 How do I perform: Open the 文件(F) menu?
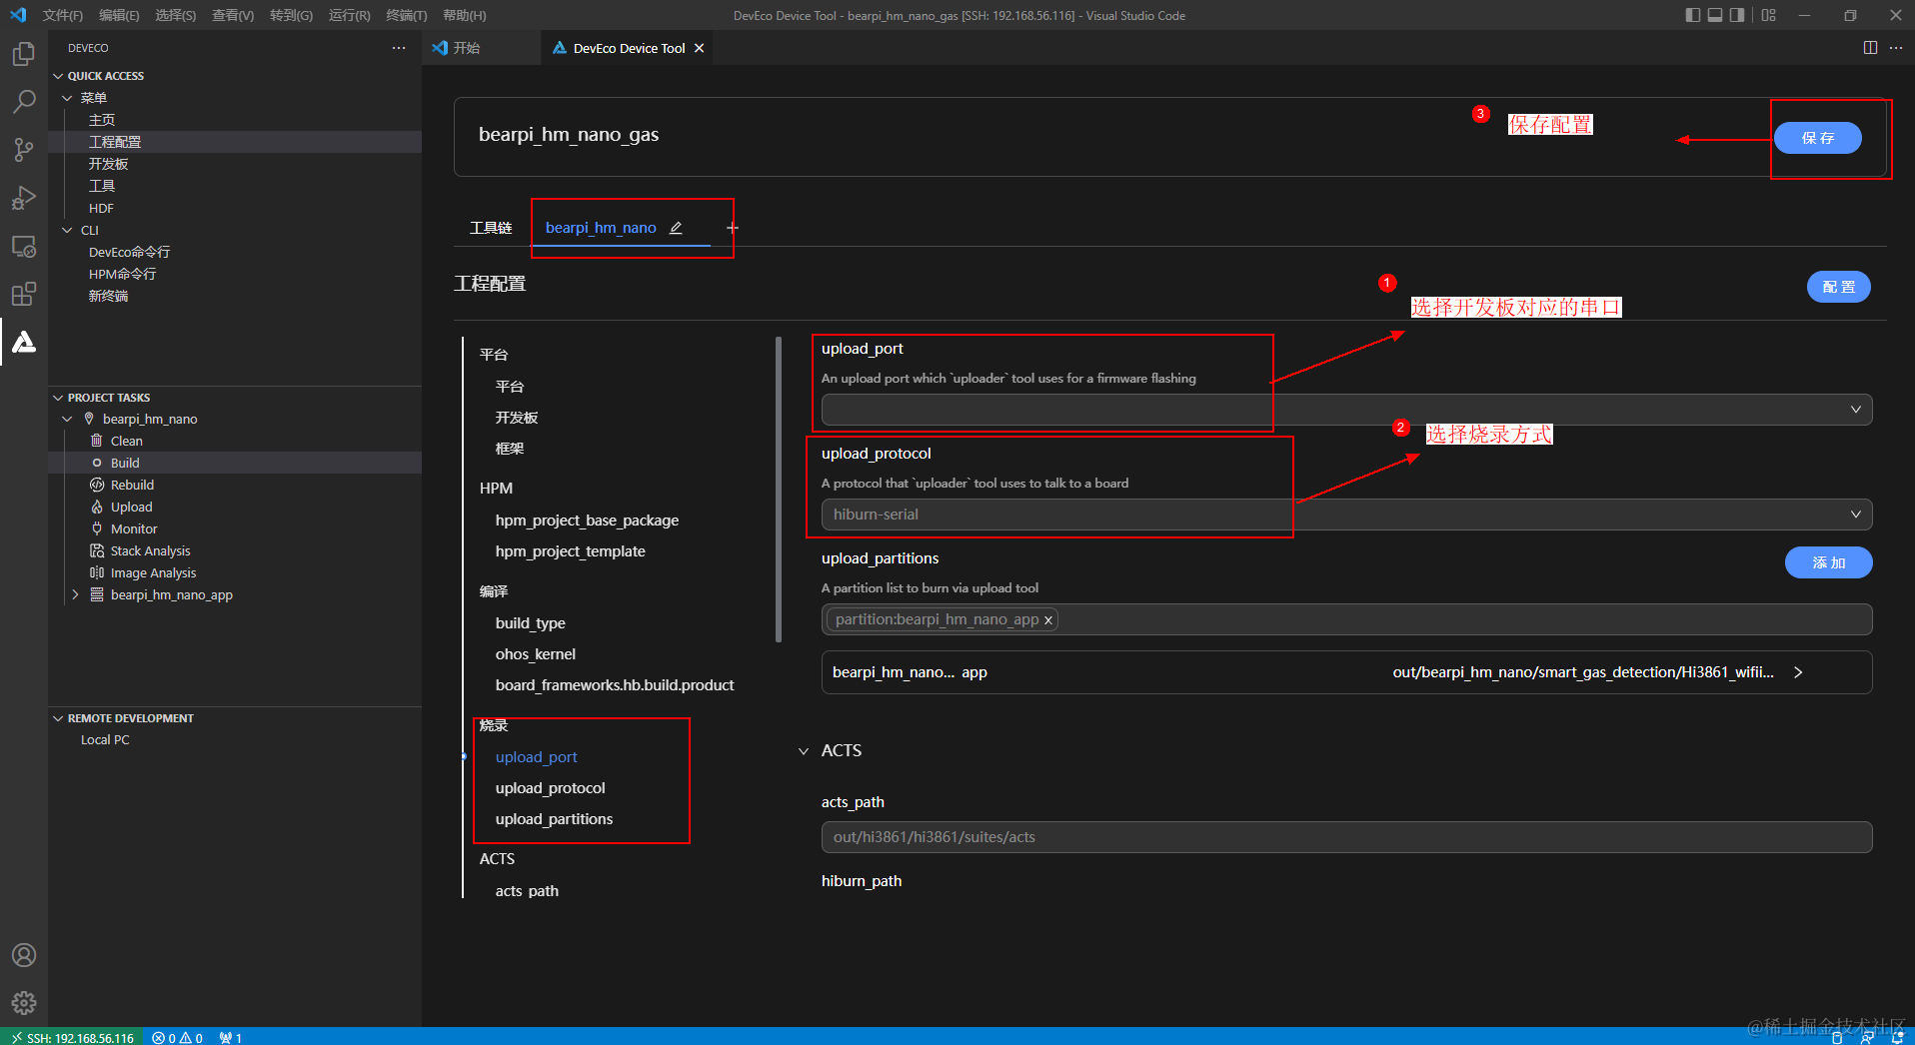63,15
